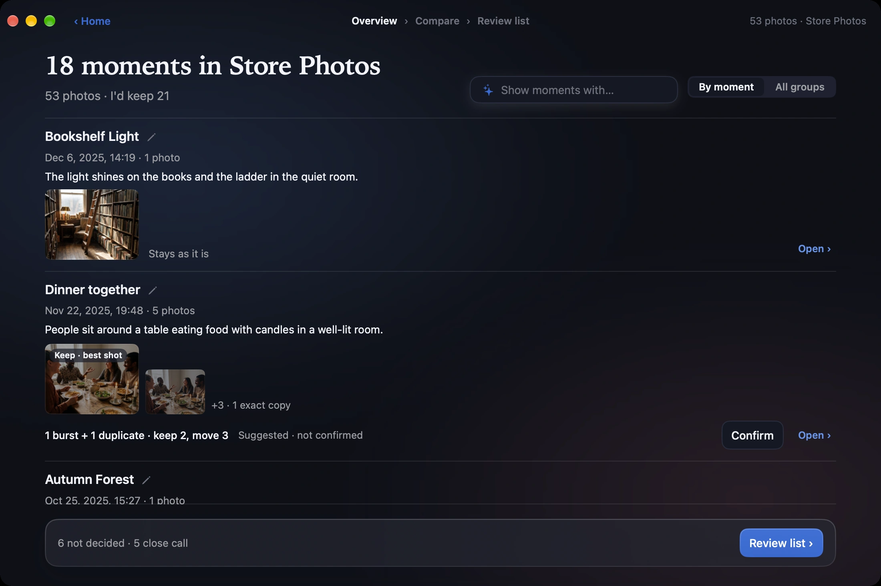Click the pencil icon beside Dinner together
881x586 pixels.
pos(153,290)
